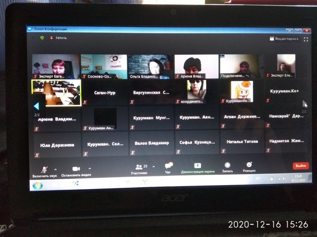Screen dimensions: 317x237
Task: Expand audio options arrow next to Включить звук
Action: pos(56,169)
